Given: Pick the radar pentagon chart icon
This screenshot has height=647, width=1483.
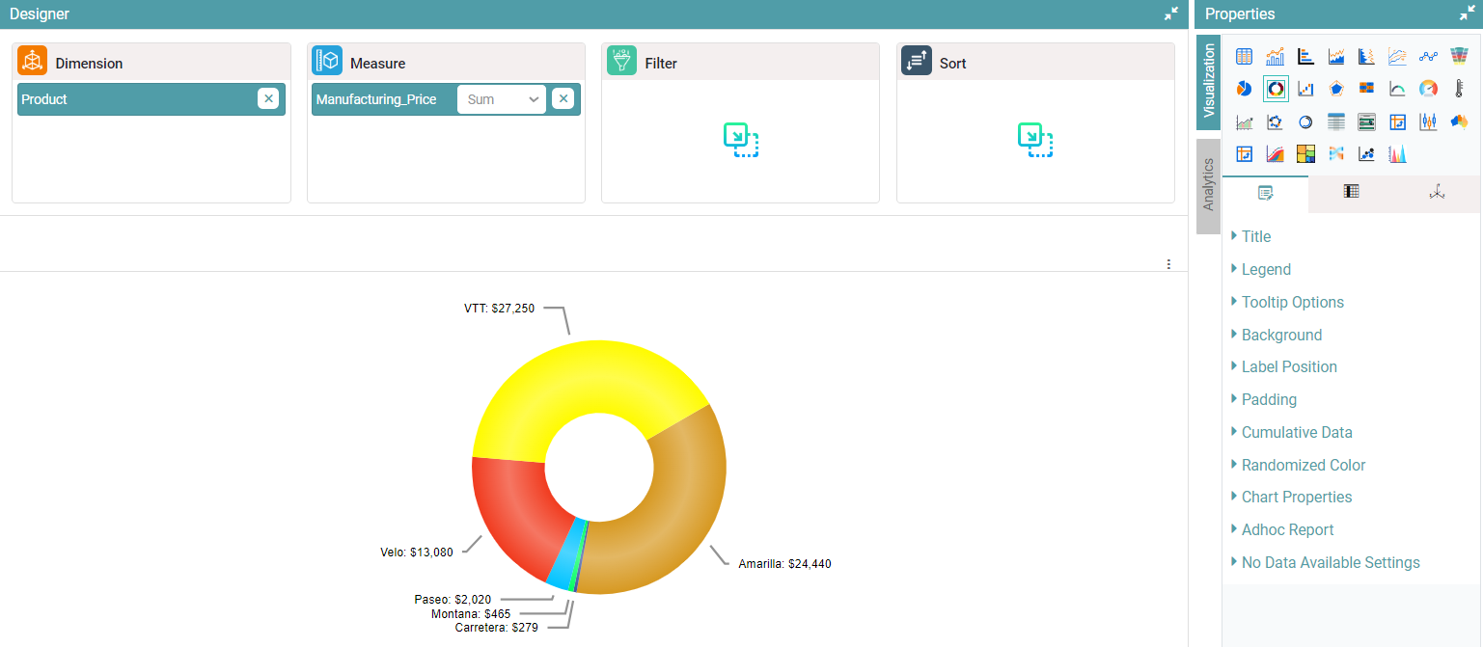Looking at the screenshot, I should click(x=1336, y=90).
